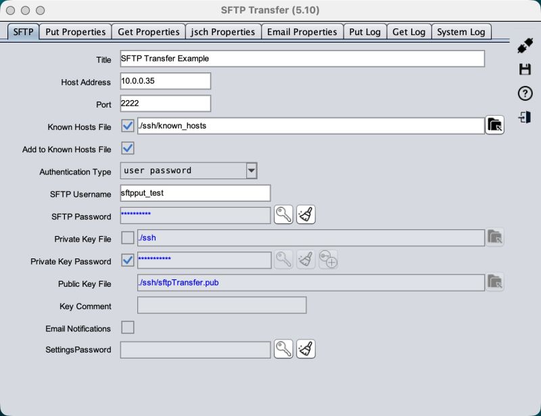Click the Host Address input field
Viewport: 541px width, 416px height.
coord(166,81)
